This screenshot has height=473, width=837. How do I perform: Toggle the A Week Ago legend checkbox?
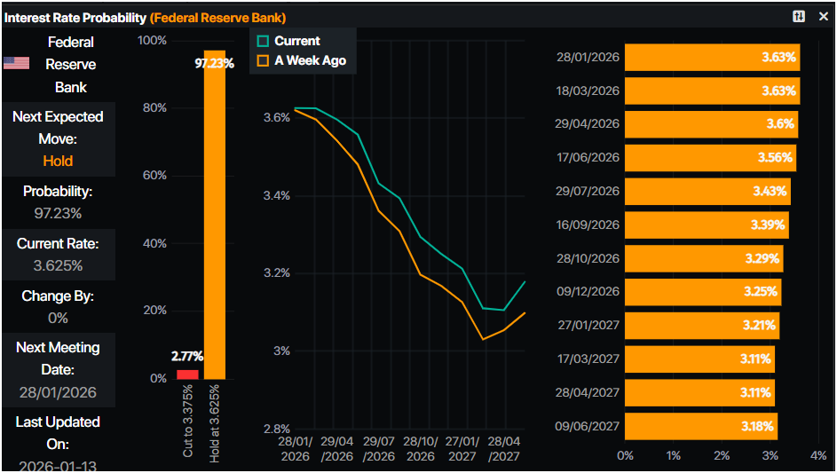coord(263,61)
